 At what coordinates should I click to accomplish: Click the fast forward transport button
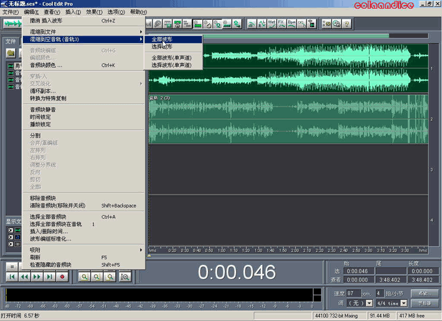37,277
